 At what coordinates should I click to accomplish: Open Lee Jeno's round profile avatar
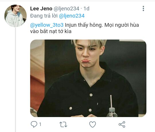click(x=15, y=16)
